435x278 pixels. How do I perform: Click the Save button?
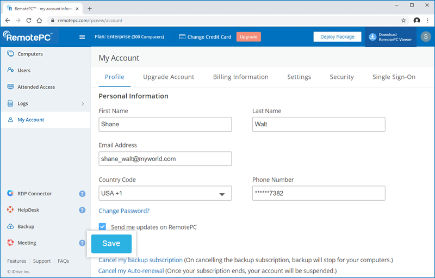[x=111, y=244]
